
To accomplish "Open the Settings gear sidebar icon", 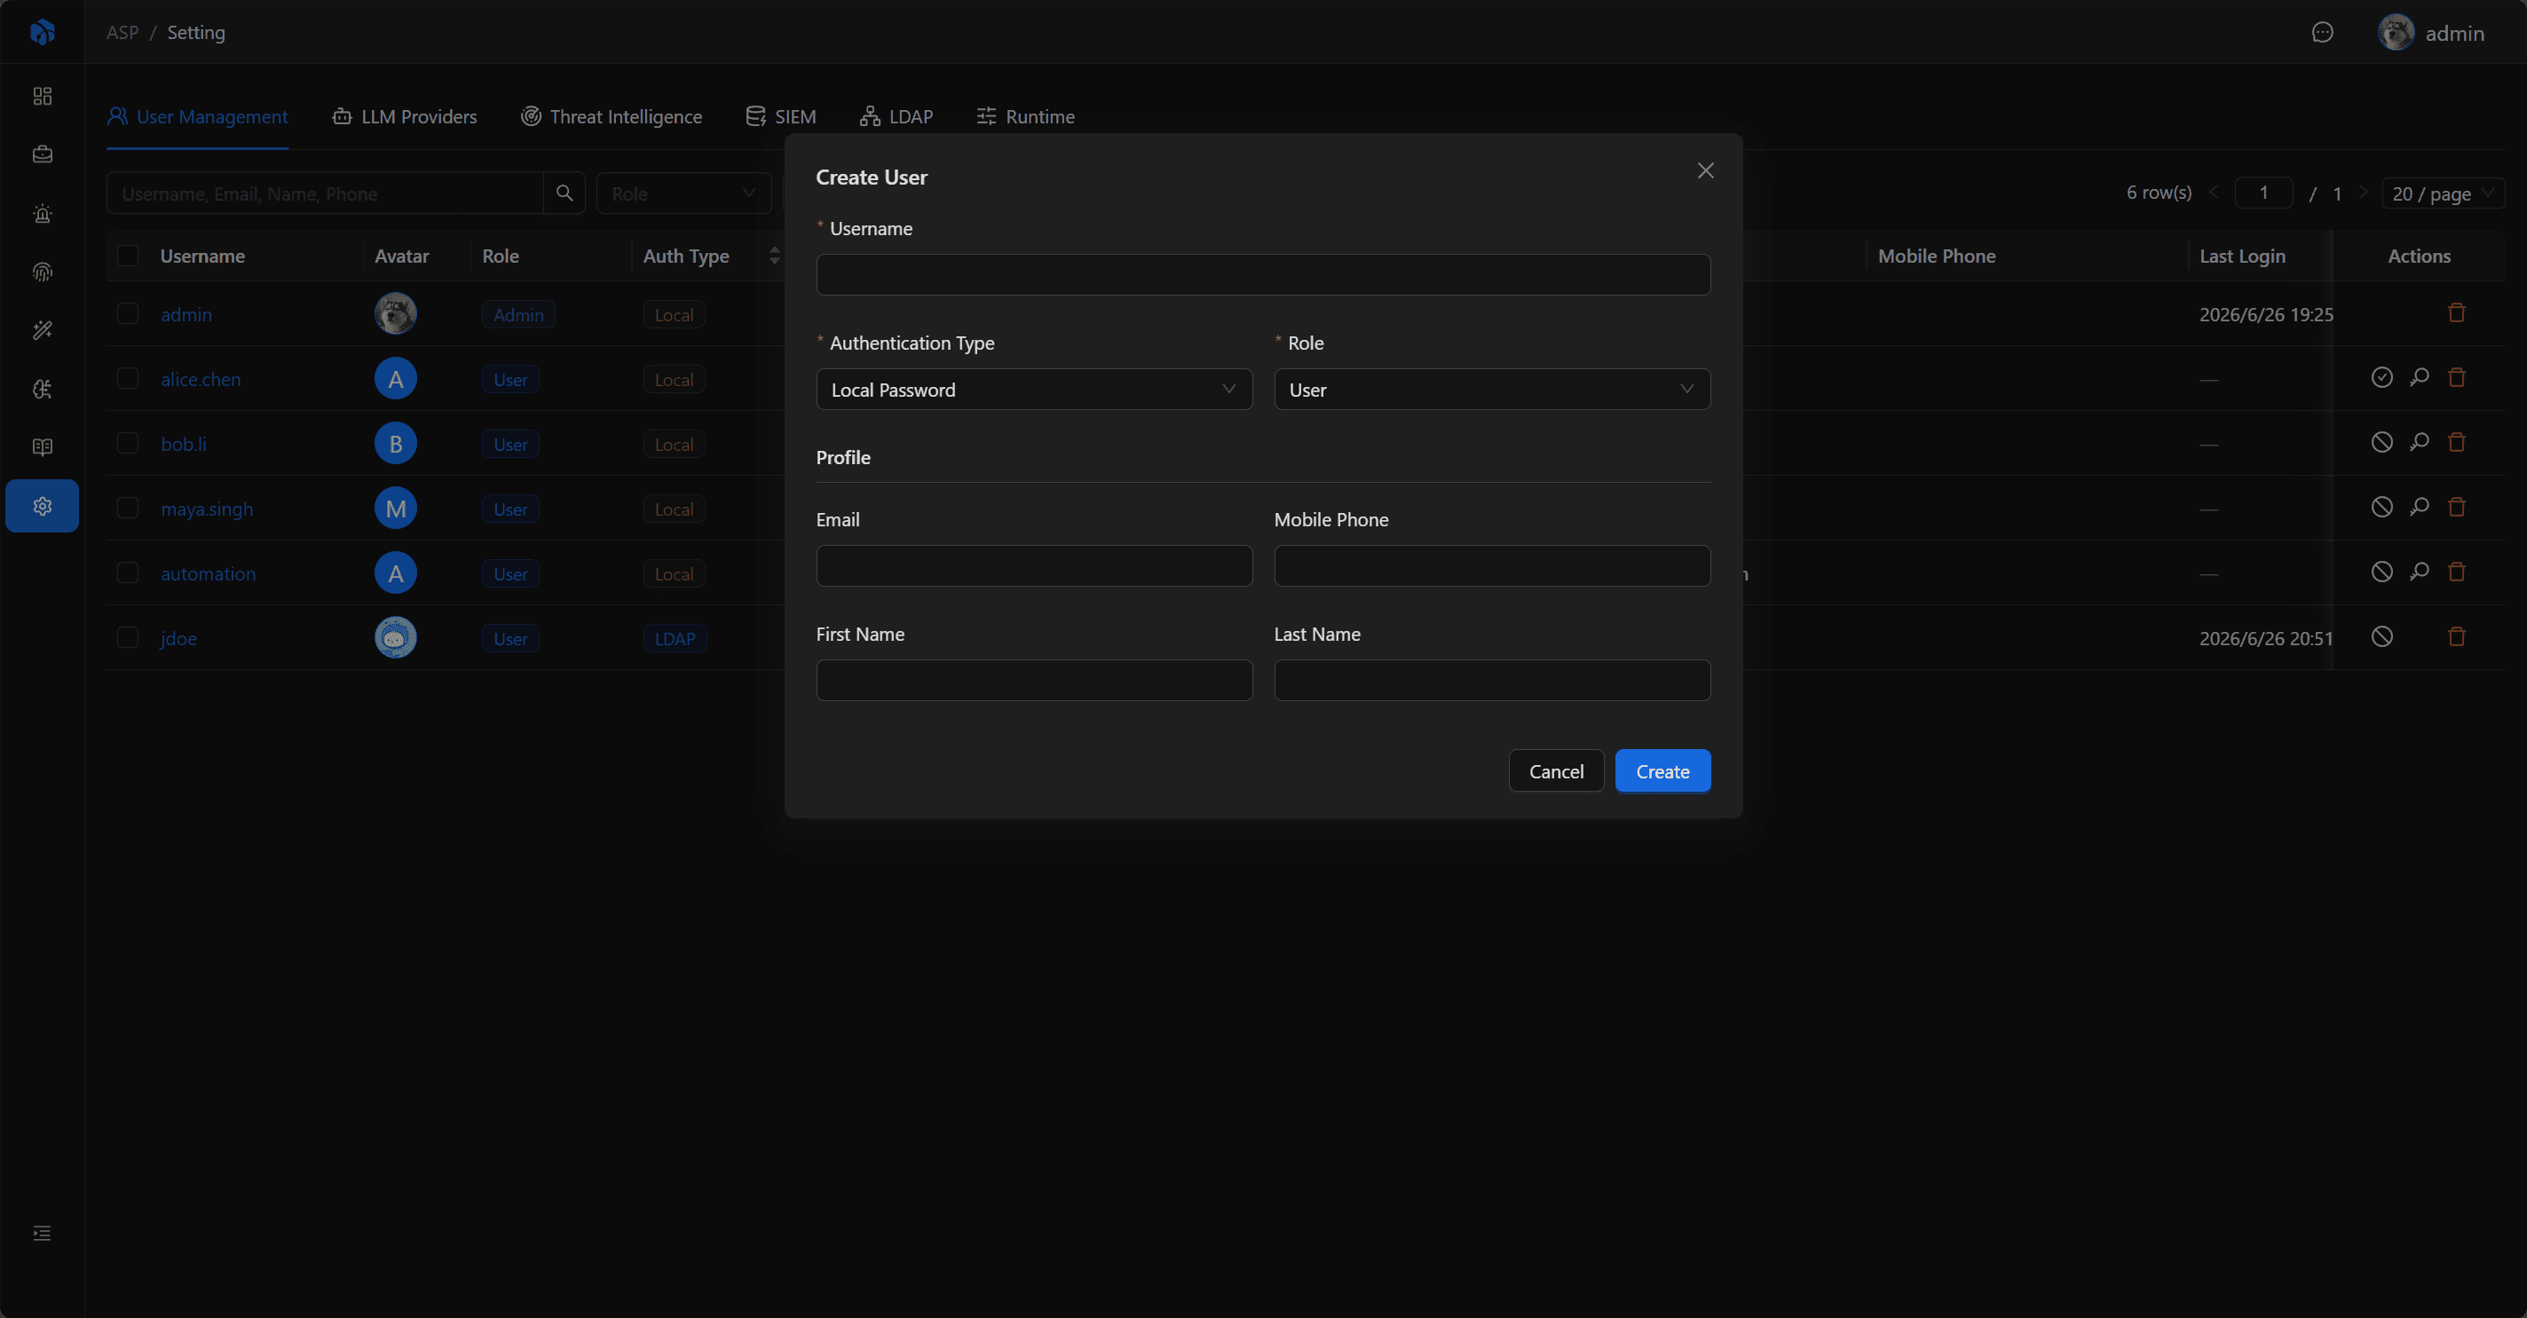I will 43,506.
